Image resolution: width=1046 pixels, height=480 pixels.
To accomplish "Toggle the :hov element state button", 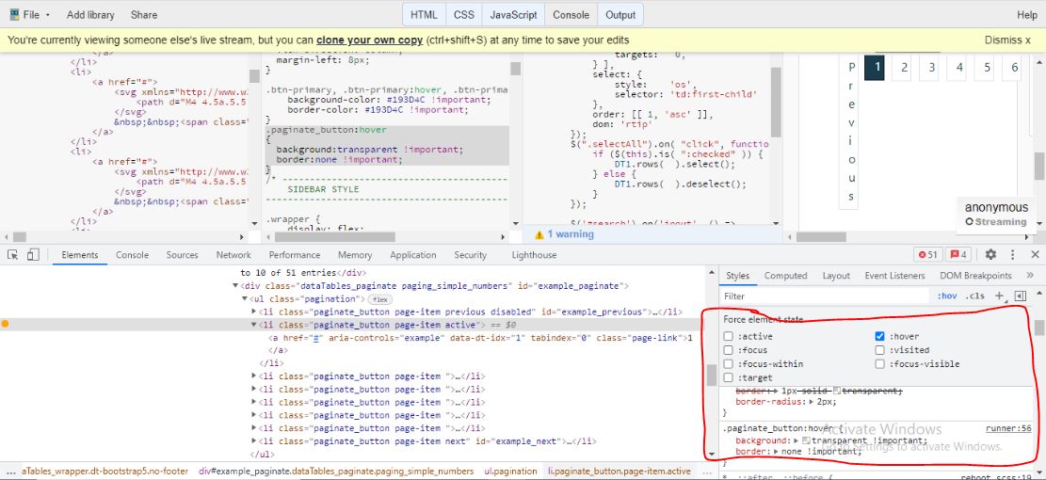I will 947,296.
